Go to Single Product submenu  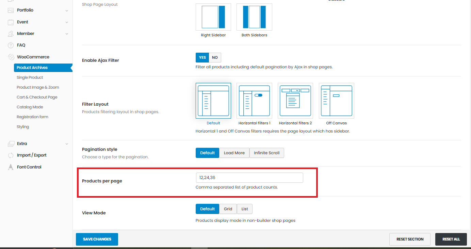coord(30,77)
